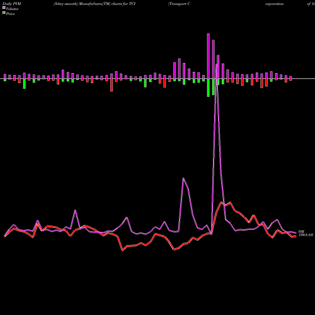Click the '(3day smooth)' text
Image resolution: width=315 pixels, height=315 pixels.
(66, 4)
